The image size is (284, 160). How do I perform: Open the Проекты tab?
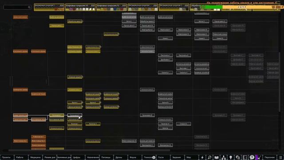click(x=7, y=157)
